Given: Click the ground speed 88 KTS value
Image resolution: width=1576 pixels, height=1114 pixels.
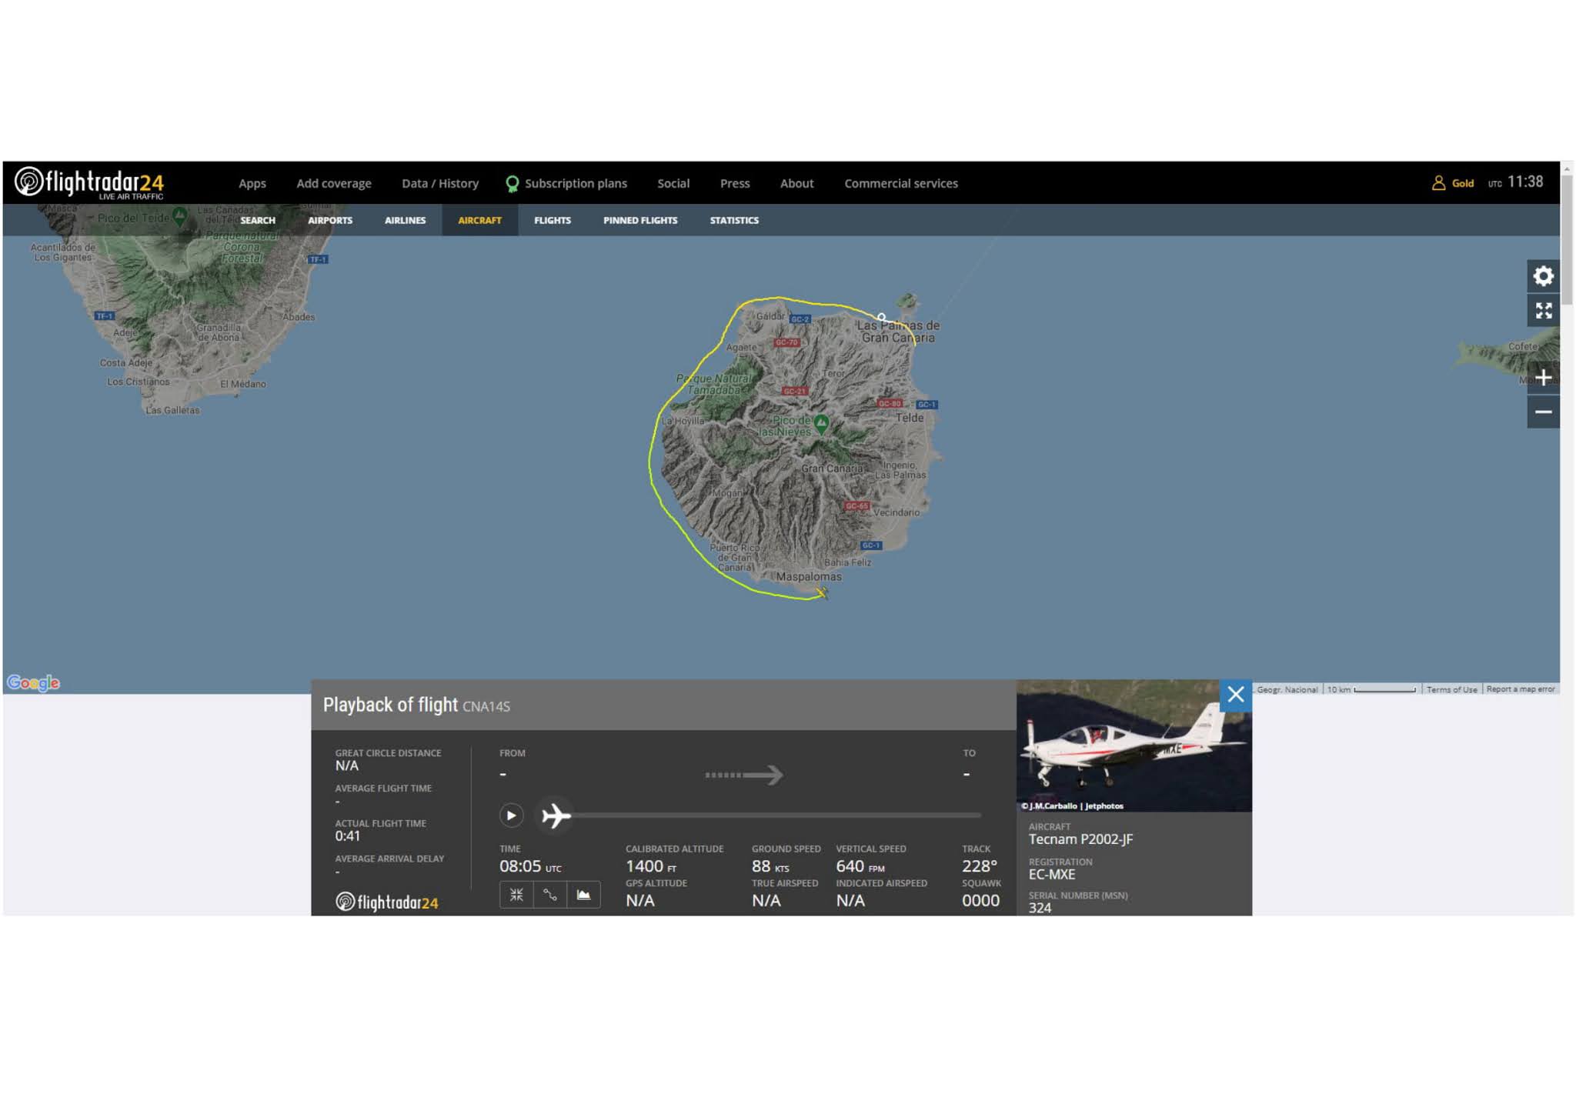Looking at the screenshot, I should tap(770, 866).
